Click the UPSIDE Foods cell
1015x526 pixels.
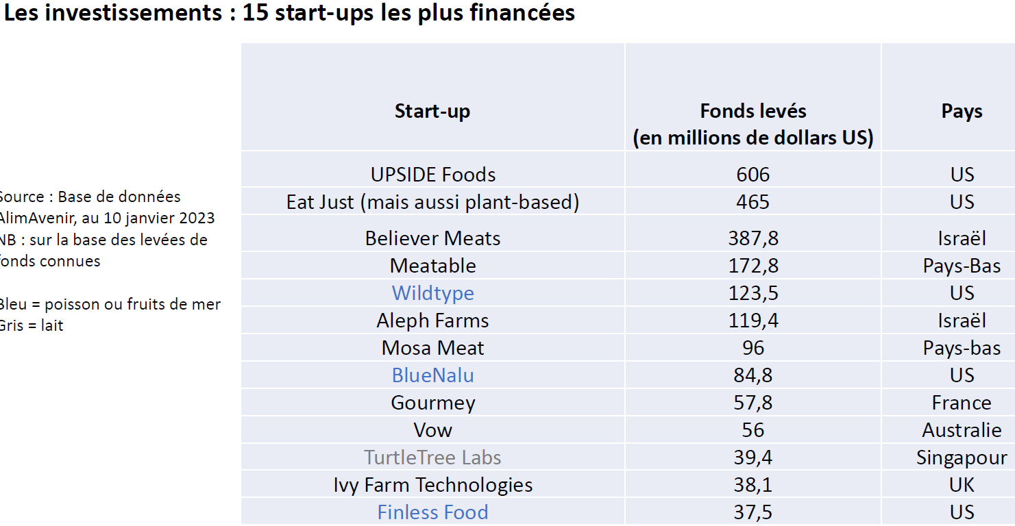432,175
